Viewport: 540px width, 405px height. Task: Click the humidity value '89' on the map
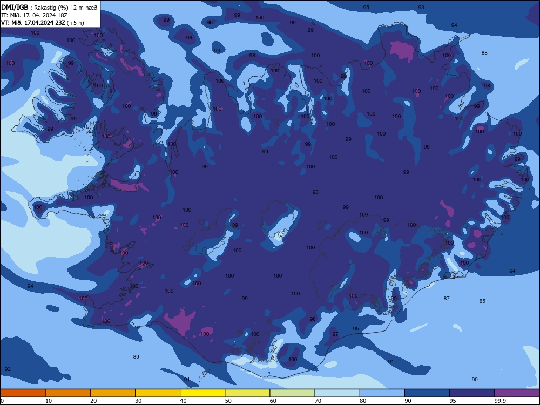(x=136, y=357)
